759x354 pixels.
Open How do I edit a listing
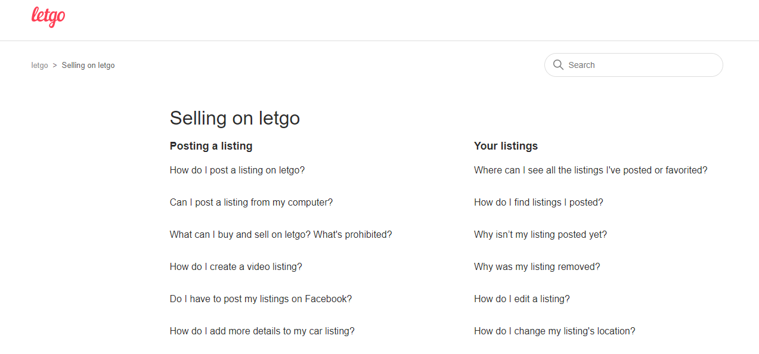[522, 299]
